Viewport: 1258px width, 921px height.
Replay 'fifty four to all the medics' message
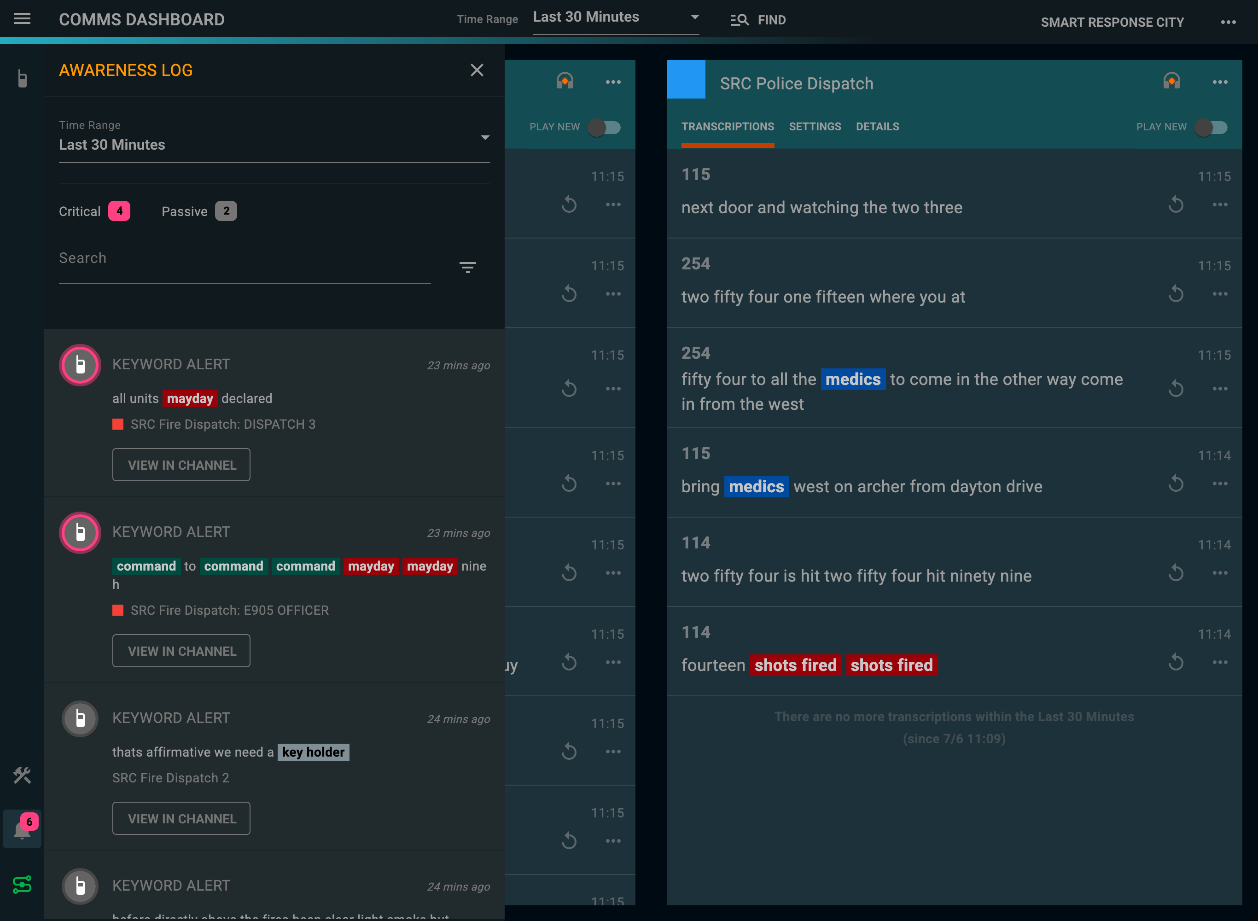point(1176,389)
